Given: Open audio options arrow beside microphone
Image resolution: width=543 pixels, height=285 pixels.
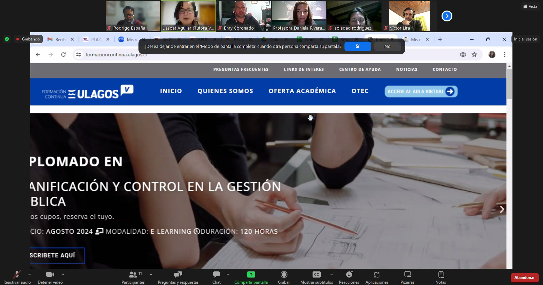Looking at the screenshot, I should coord(29,274).
